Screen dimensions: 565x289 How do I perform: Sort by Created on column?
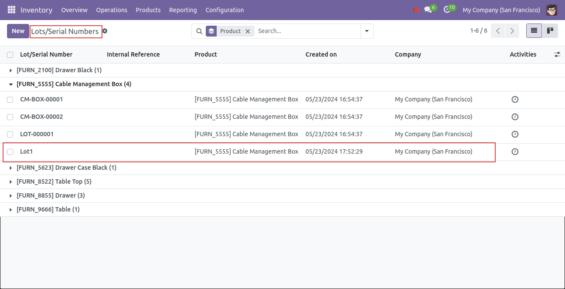[x=321, y=54]
